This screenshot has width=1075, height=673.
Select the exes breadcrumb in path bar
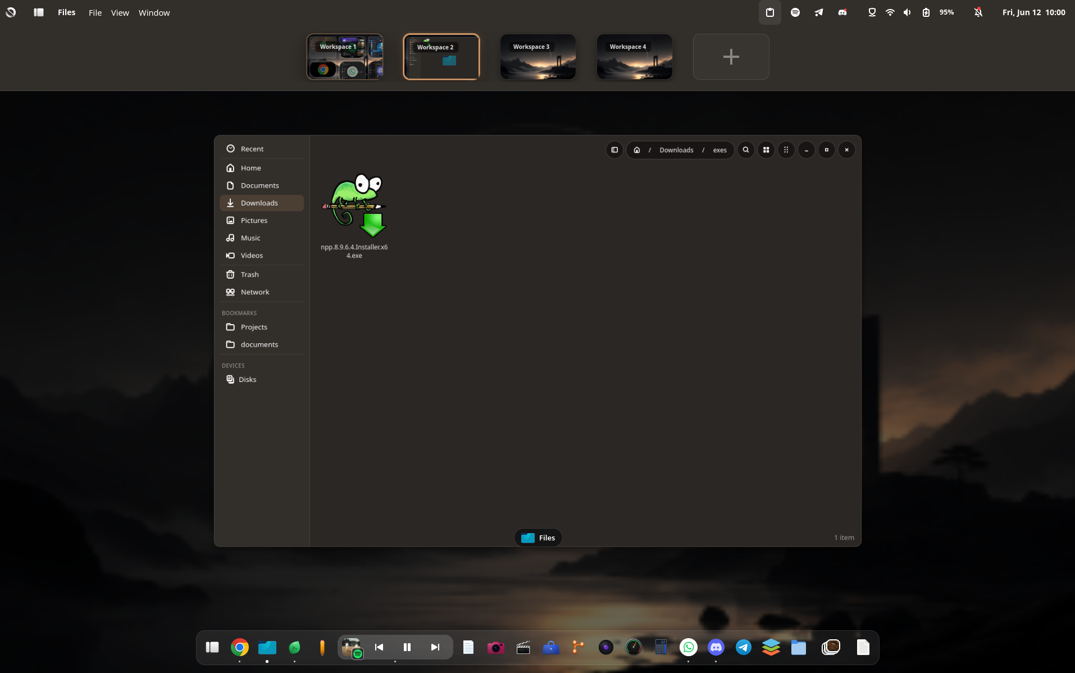(x=720, y=150)
